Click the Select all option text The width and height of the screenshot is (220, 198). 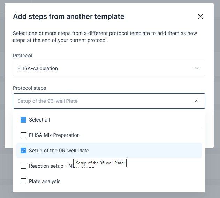pyautogui.click(x=39, y=120)
